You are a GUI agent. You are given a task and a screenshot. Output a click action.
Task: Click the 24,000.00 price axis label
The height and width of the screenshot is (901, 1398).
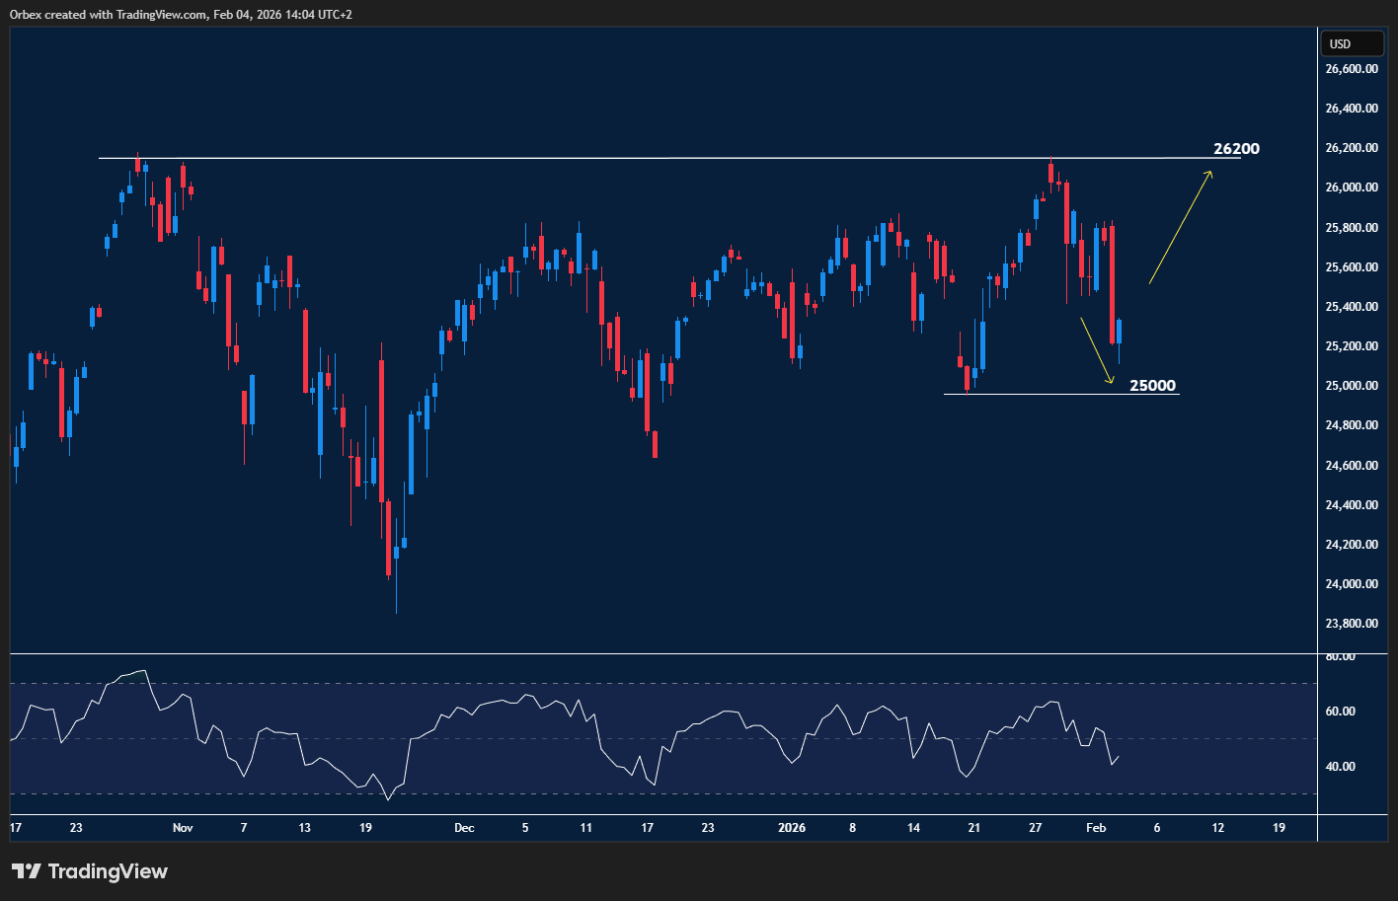click(1352, 584)
